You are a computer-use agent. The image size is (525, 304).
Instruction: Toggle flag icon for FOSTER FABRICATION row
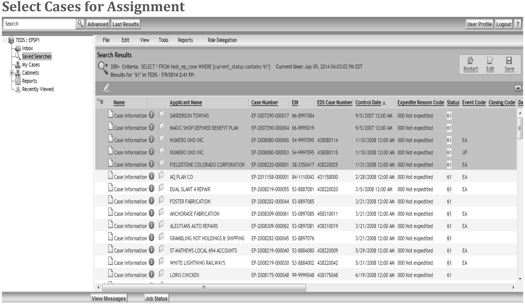161,200
